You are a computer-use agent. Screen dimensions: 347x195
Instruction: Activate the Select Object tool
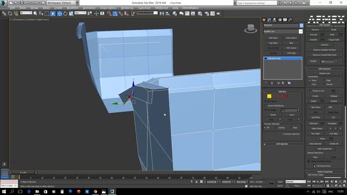pos(35,14)
